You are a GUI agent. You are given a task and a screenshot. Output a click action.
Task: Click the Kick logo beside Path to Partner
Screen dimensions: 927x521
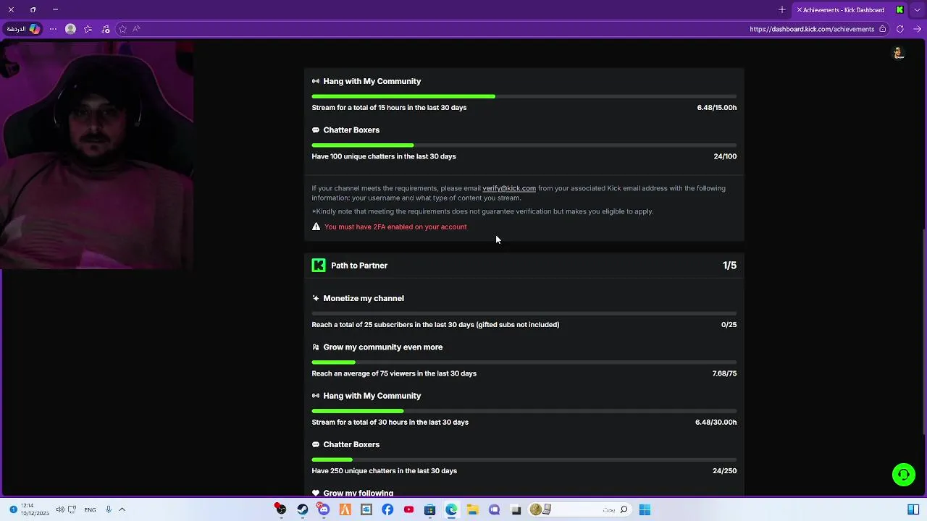tap(319, 266)
